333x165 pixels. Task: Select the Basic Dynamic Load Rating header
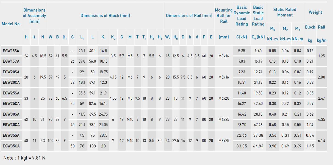click(242, 16)
